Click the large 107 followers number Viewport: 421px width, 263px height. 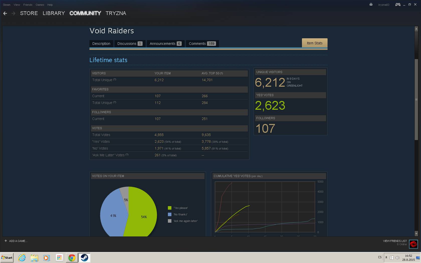pos(265,128)
